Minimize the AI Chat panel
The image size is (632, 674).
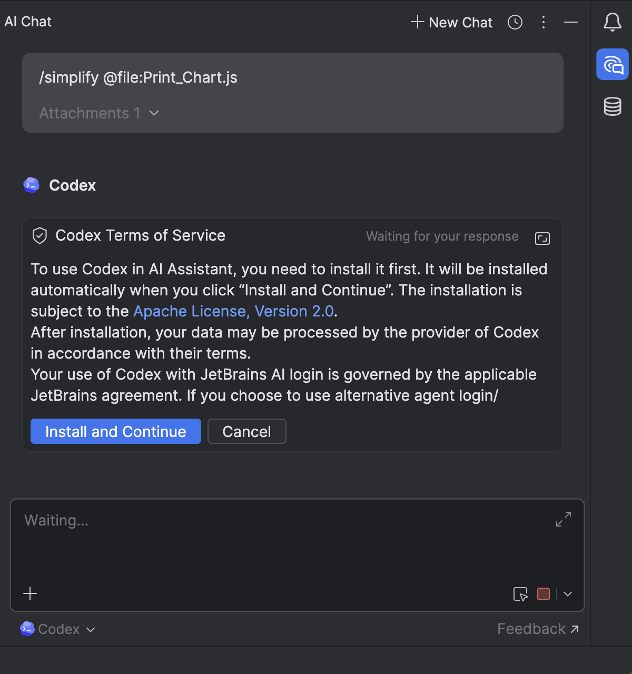(571, 22)
